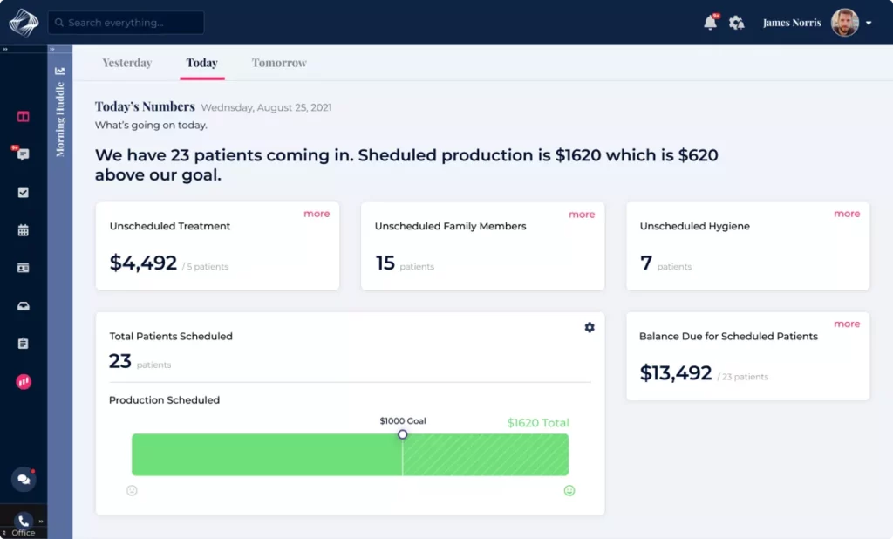Viewport: 893px width, 539px height.
Task: Click the pink analytics chart icon in sidebar
Action: click(24, 381)
